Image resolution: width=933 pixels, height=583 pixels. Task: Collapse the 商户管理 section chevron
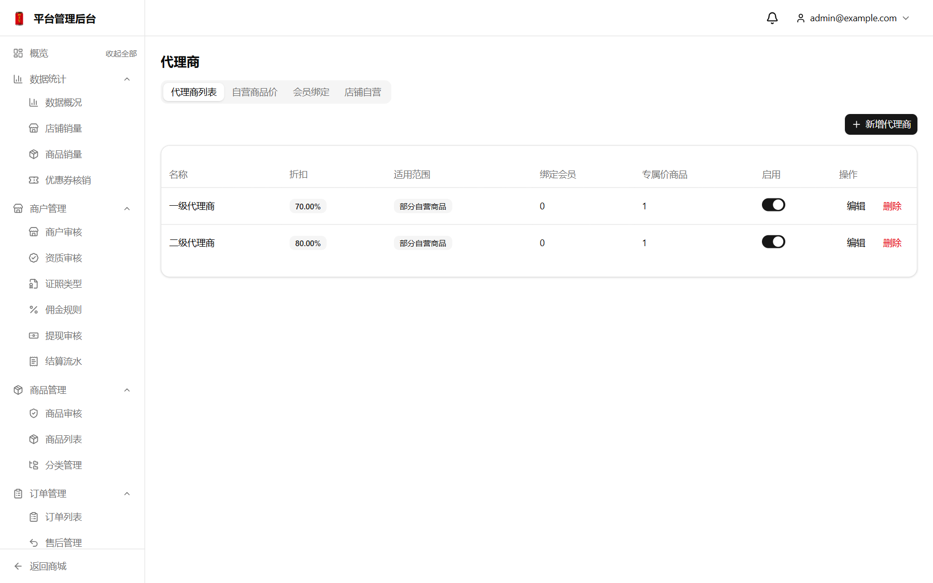tap(127, 208)
